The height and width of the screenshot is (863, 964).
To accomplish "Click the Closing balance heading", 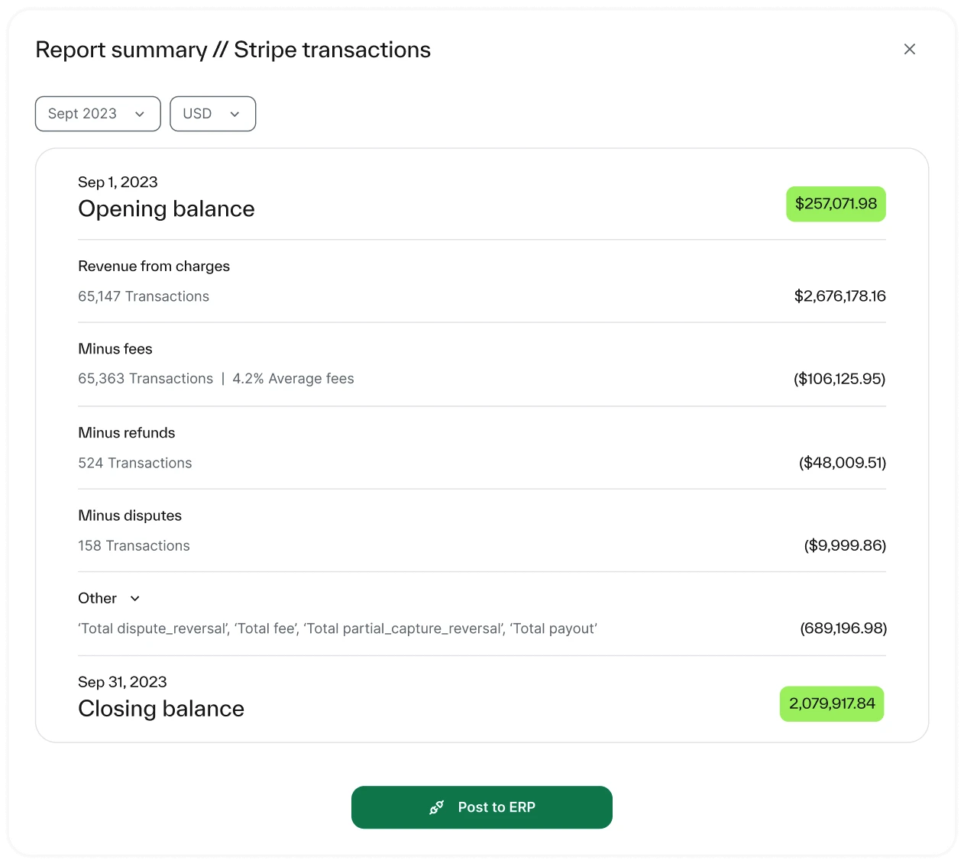I will point(161,709).
